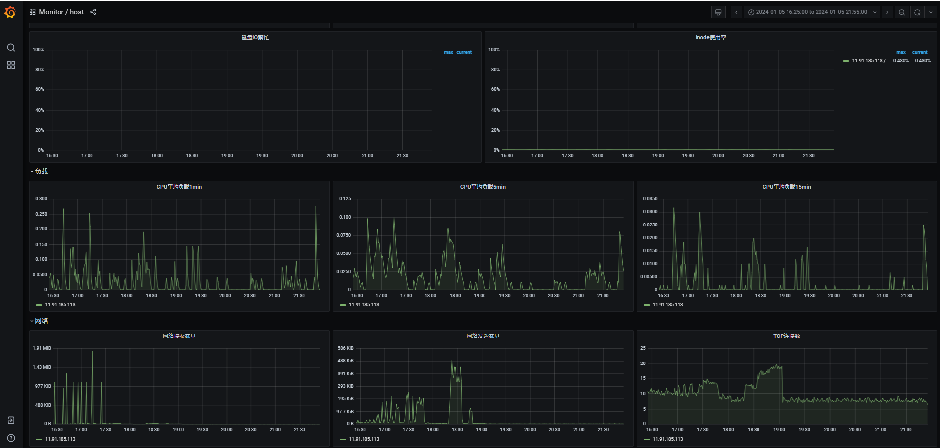
Task: Share the dashboard with the share icon
Action: pyautogui.click(x=93, y=12)
